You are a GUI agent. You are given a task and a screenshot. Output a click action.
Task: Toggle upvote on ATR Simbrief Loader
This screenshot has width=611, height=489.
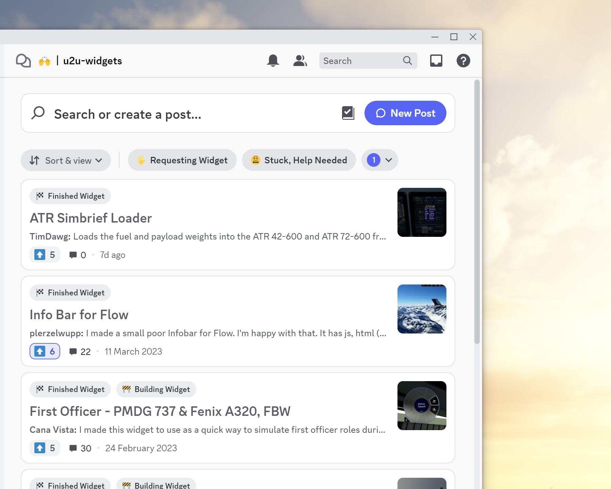coord(45,255)
